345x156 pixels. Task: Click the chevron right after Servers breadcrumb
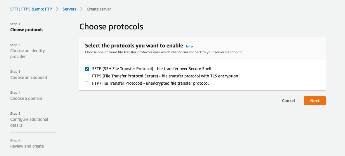click(x=82, y=9)
